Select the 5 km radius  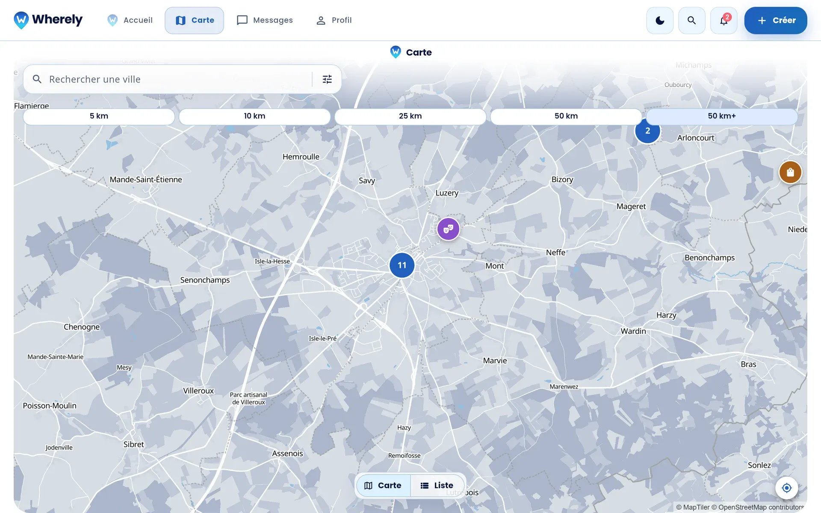click(99, 116)
